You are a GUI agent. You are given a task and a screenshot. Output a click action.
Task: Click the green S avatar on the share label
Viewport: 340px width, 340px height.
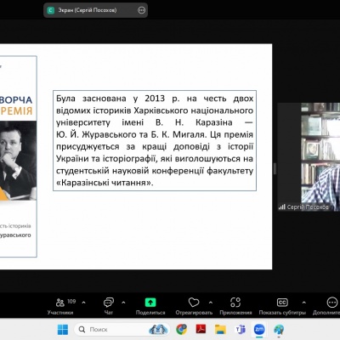(x=51, y=10)
